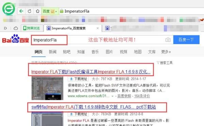
Task: Focus the address bar showing ImperatorFla
Action: (x=131, y=11)
